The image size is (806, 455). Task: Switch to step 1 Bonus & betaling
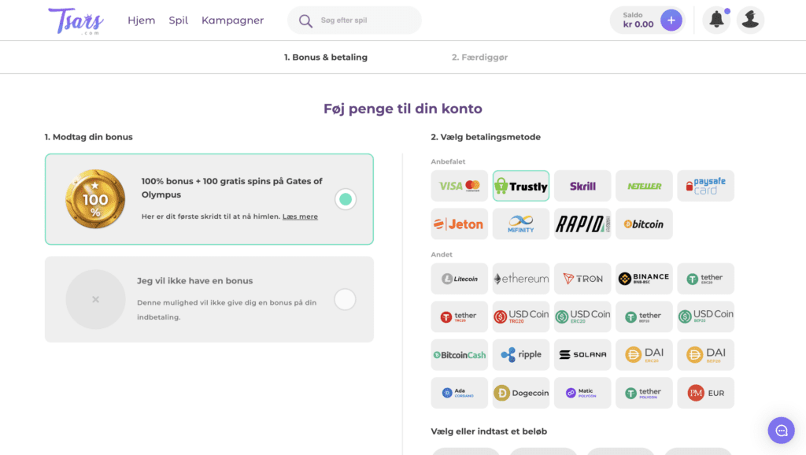click(x=326, y=57)
